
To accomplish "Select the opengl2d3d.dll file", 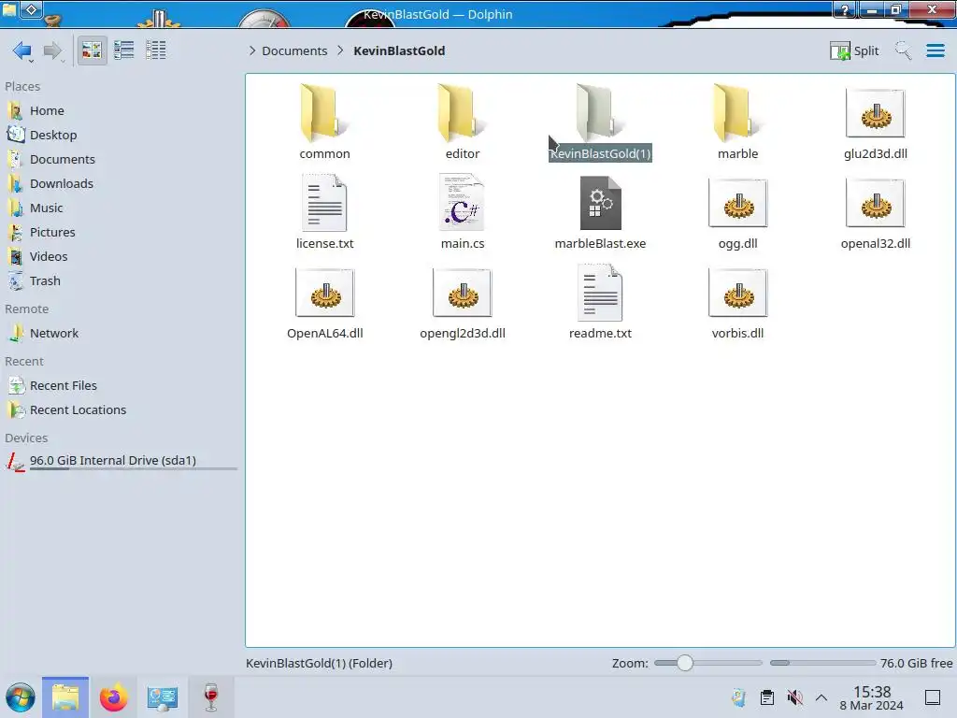I will pyautogui.click(x=463, y=302).
